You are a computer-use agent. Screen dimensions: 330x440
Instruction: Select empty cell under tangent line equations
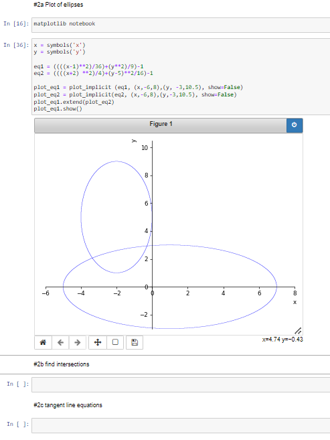click(181, 425)
